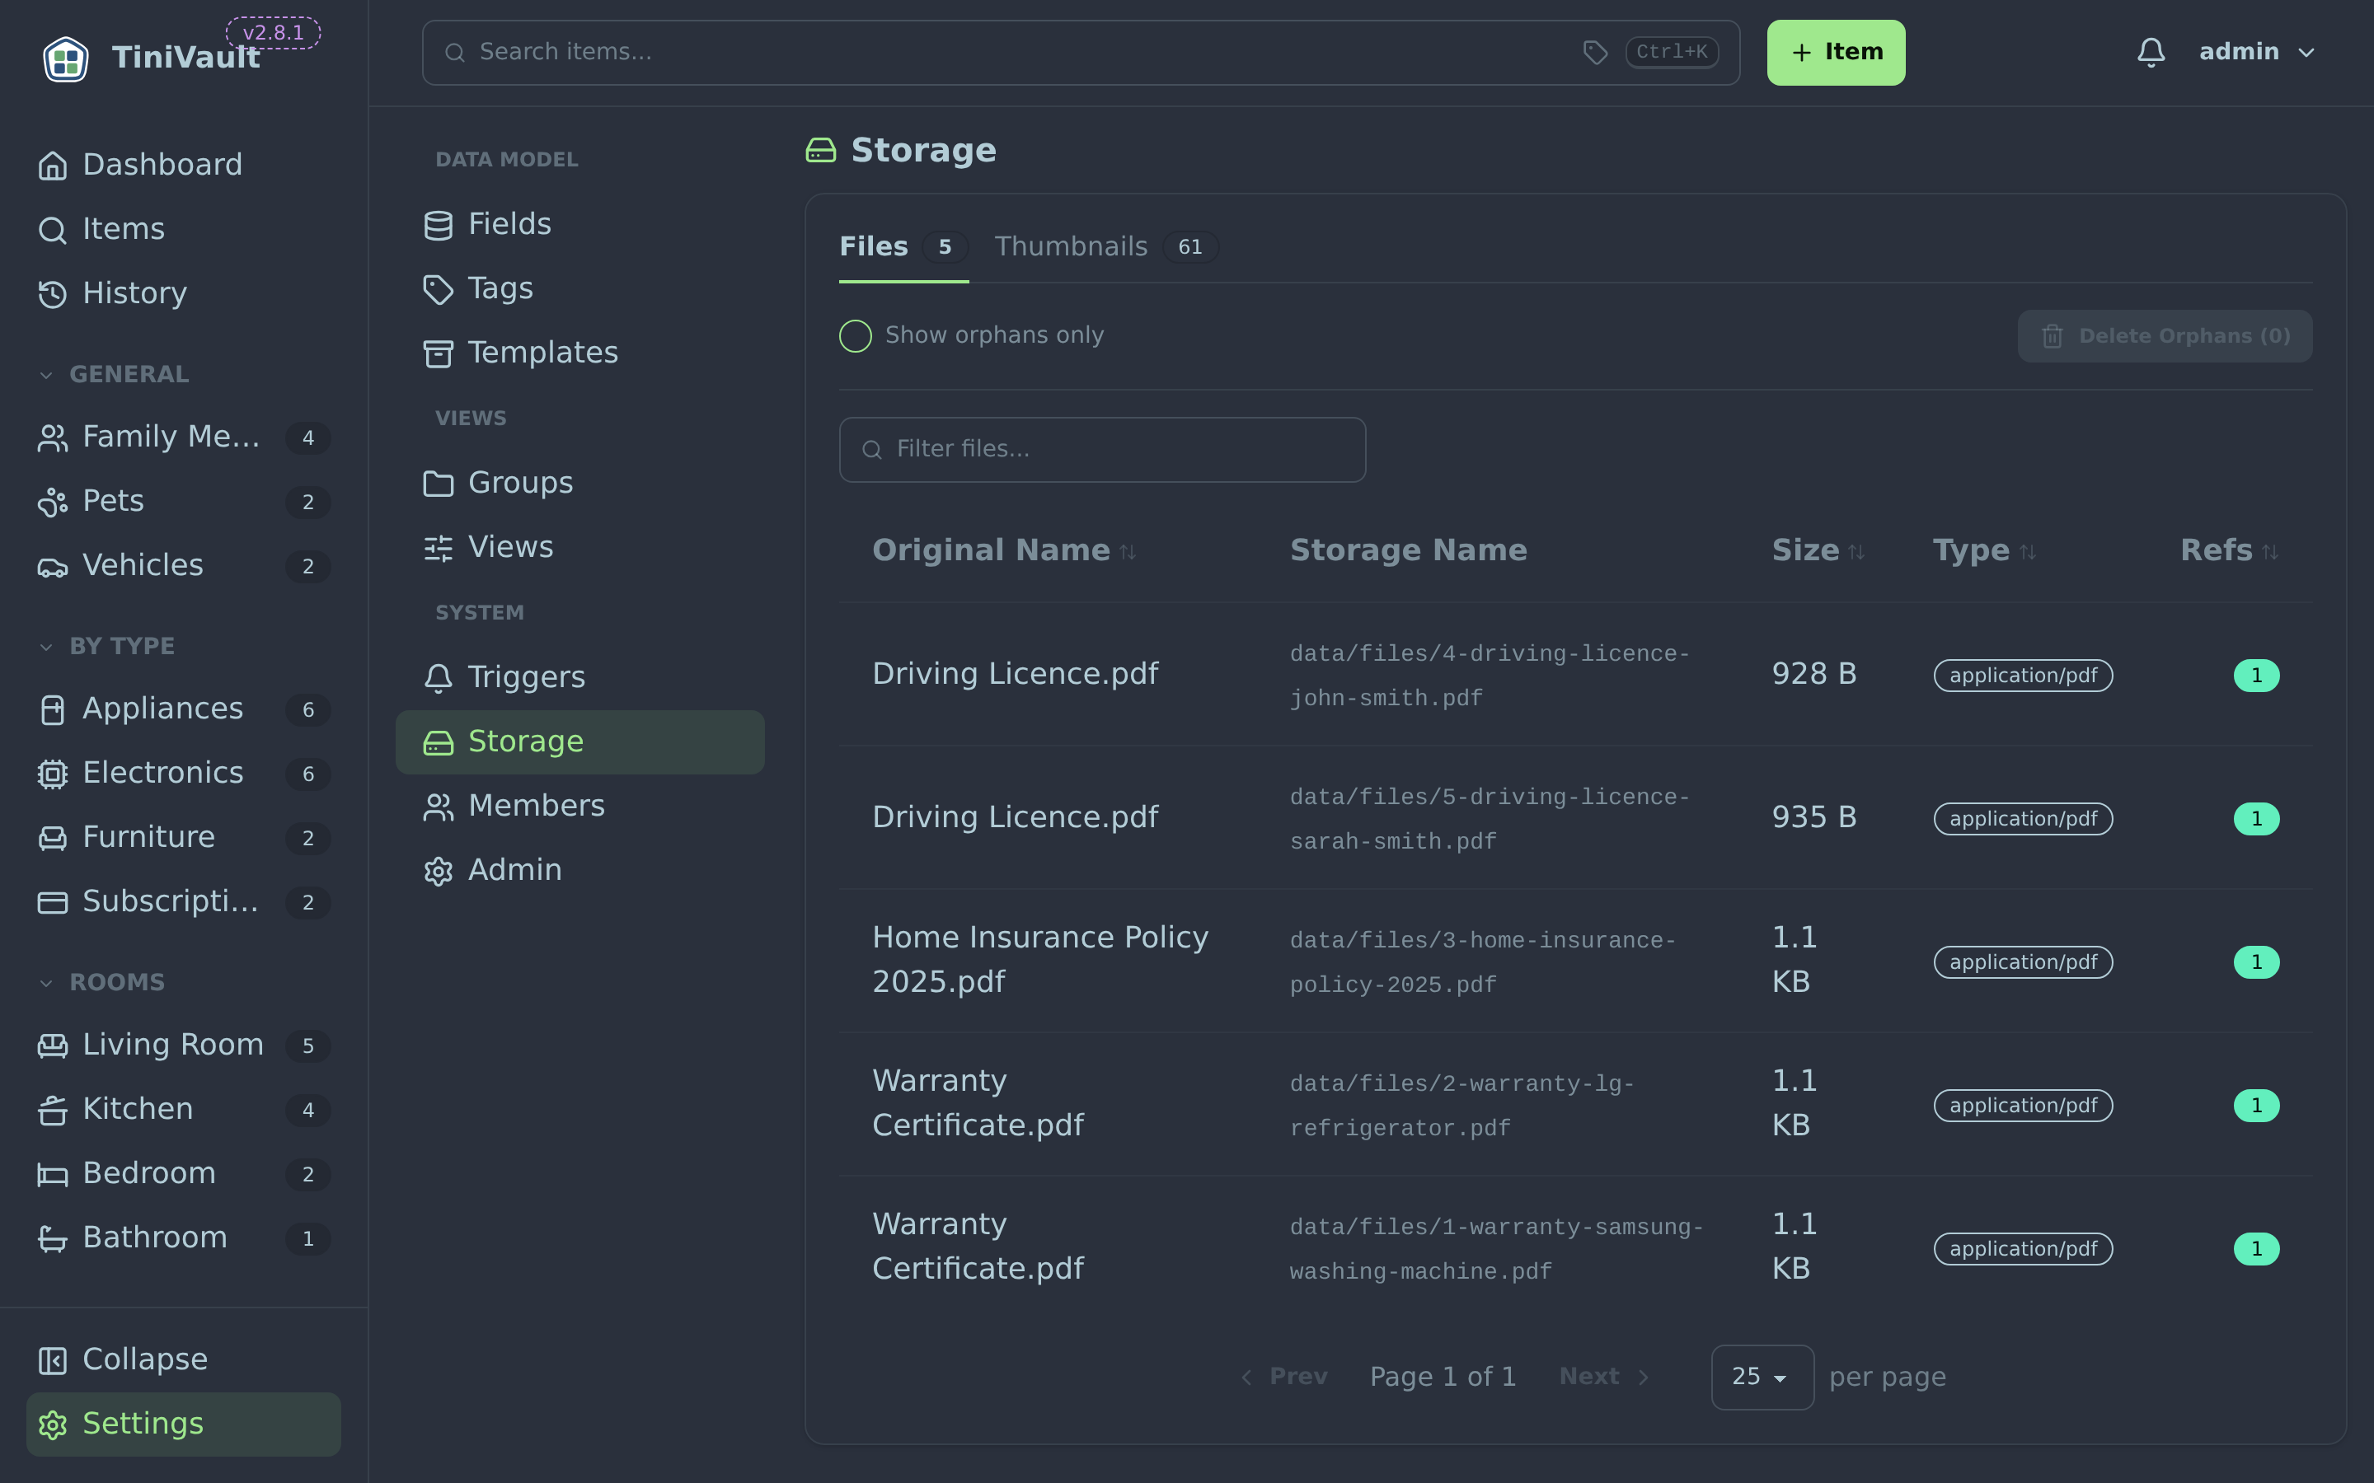Click the Delete Orphans (0) button

(2164, 336)
